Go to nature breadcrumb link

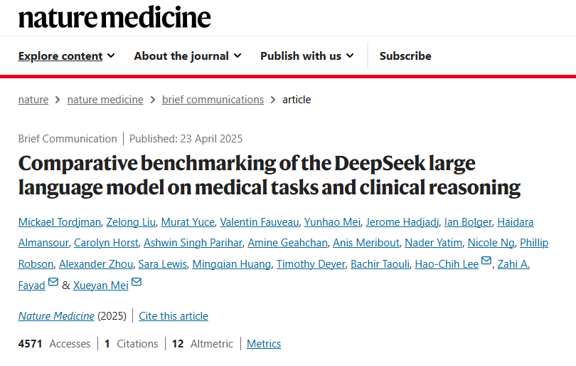pos(33,100)
